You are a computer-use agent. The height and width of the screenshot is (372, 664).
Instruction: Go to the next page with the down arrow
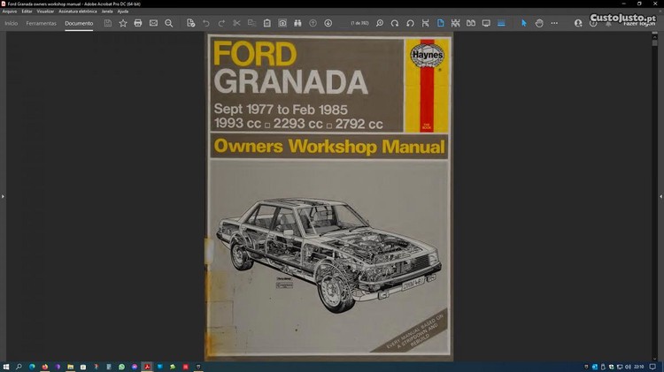(328, 23)
